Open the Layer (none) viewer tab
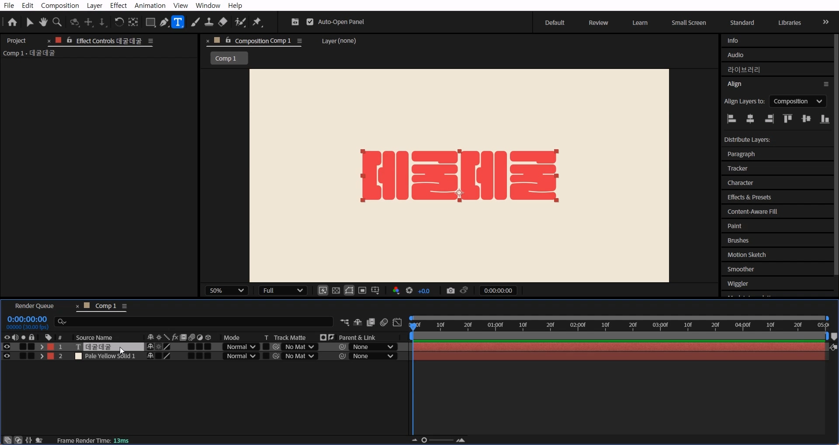This screenshot has height=445, width=839. (339, 41)
